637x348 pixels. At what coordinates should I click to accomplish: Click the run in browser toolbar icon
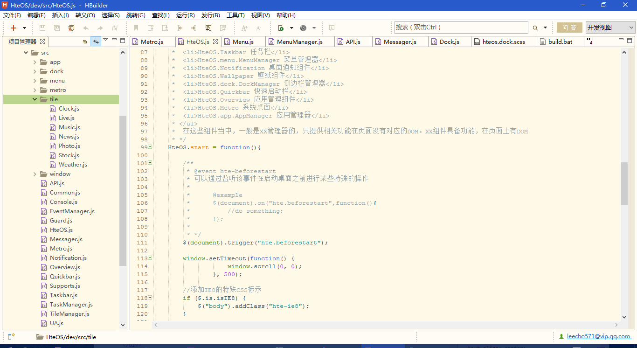click(x=281, y=28)
